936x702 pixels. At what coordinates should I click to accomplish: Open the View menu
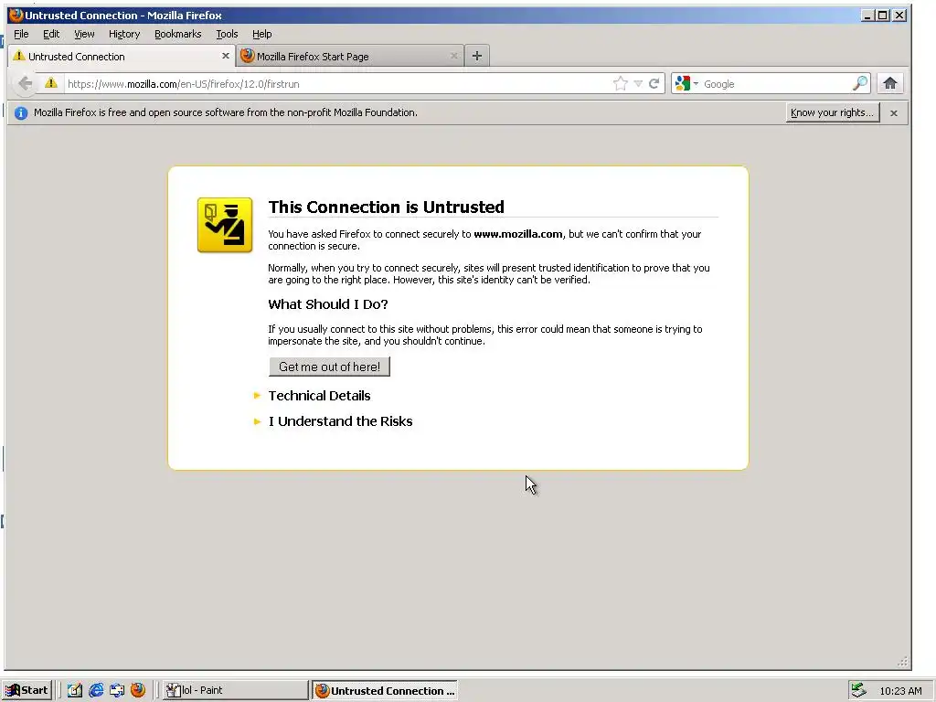coord(84,34)
